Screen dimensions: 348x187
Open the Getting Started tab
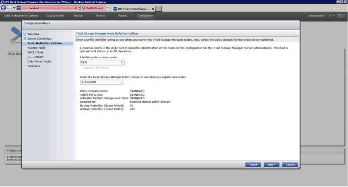click(x=55, y=16)
